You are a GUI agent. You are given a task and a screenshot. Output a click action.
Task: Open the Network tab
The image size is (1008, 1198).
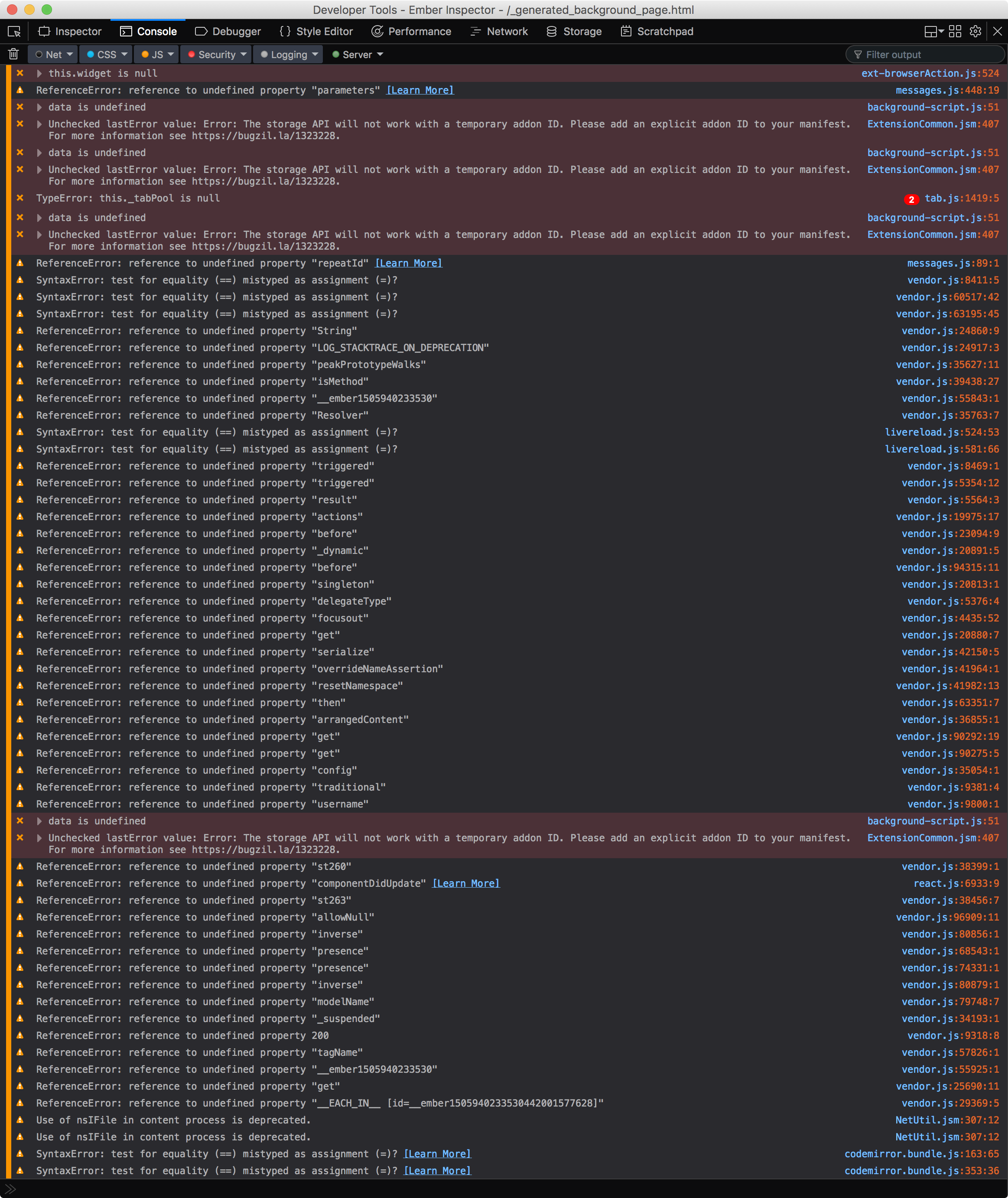click(x=499, y=32)
